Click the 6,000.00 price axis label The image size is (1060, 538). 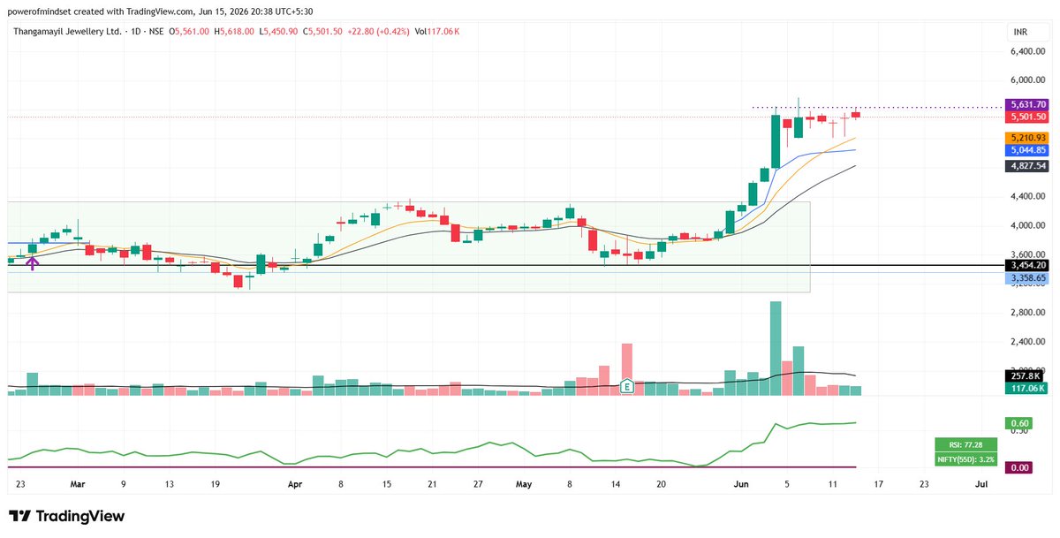point(1028,80)
